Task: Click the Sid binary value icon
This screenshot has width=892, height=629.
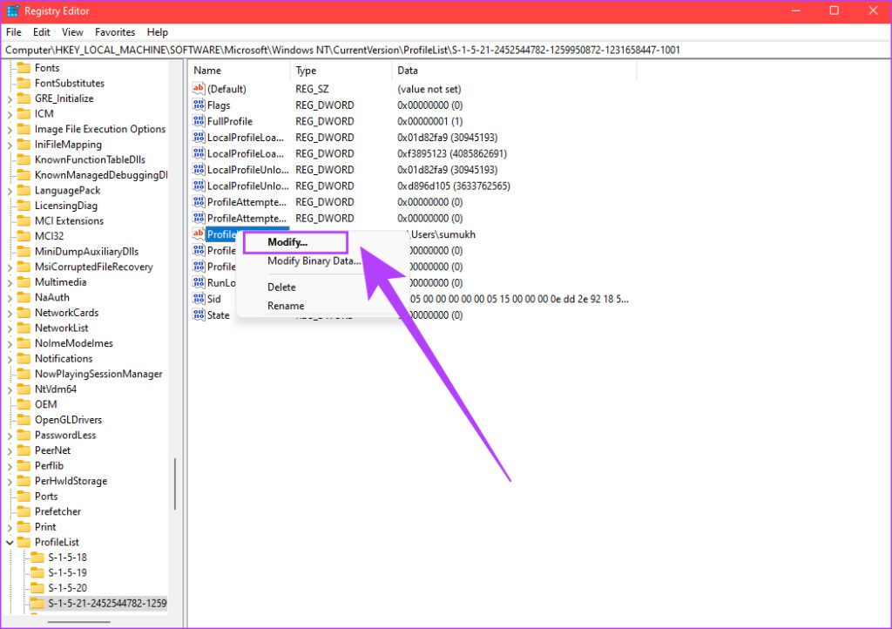Action: tap(198, 299)
